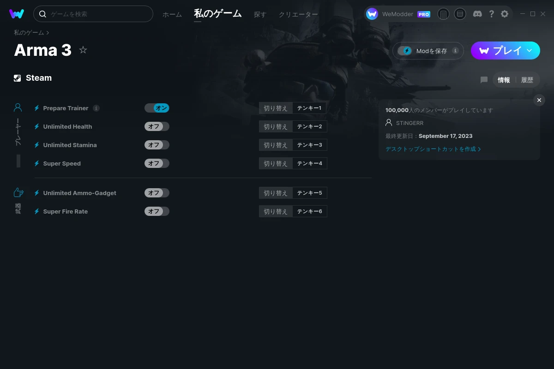The height and width of the screenshot is (369, 554).
Task: Click lightning icon beside Unlimited Health
Action: click(x=37, y=126)
